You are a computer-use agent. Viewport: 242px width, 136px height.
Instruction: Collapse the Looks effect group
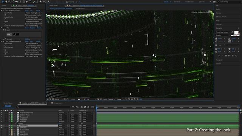(2, 28)
